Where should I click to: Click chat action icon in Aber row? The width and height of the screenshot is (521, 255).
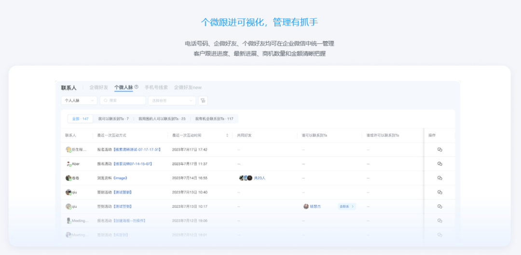pyautogui.click(x=439, y=164)
